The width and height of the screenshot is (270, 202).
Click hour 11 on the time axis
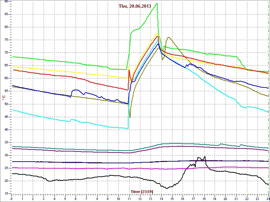click(x=129, y=199)
